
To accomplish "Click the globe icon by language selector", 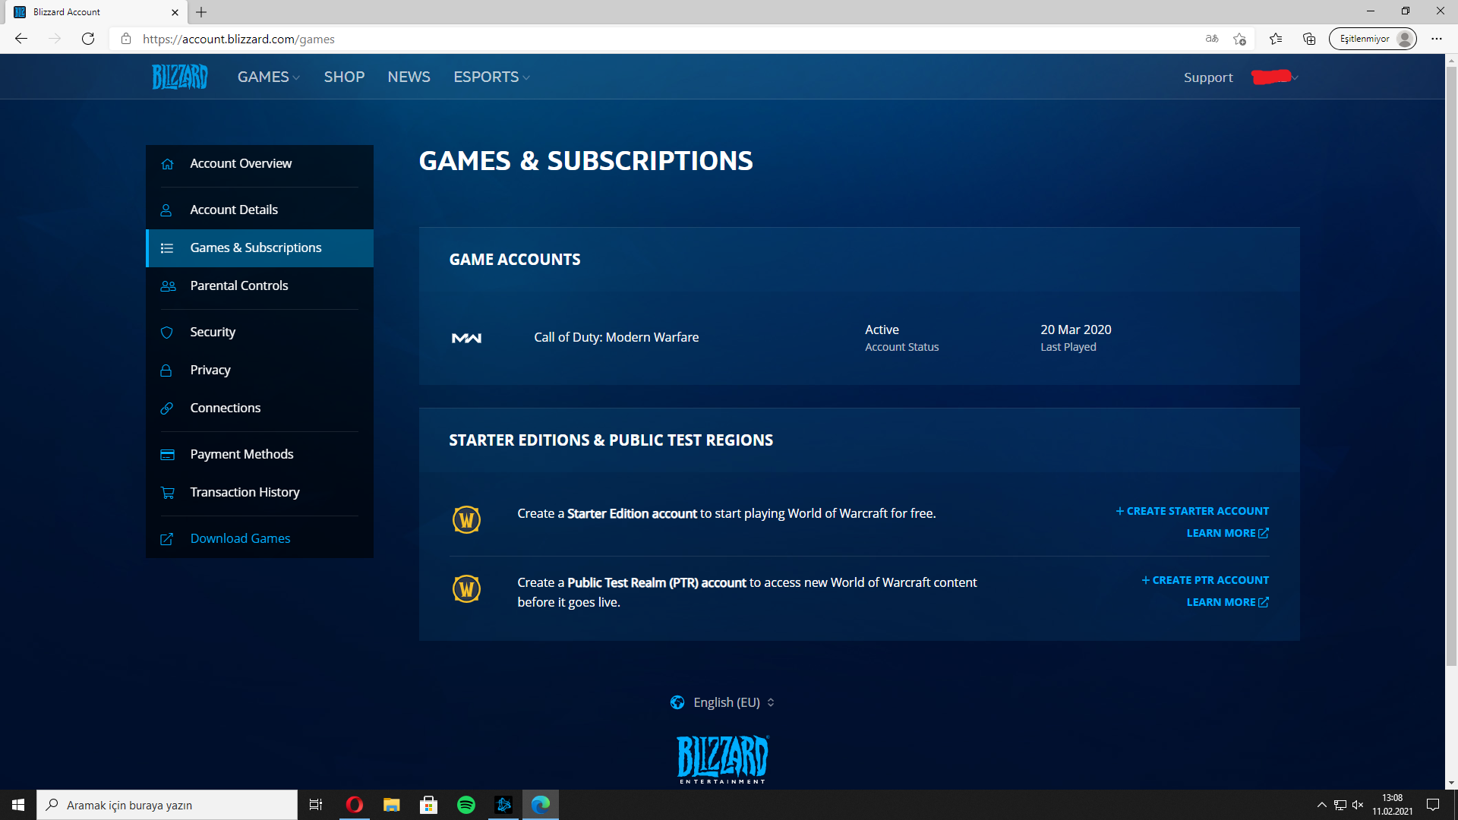I will [677, 702].
